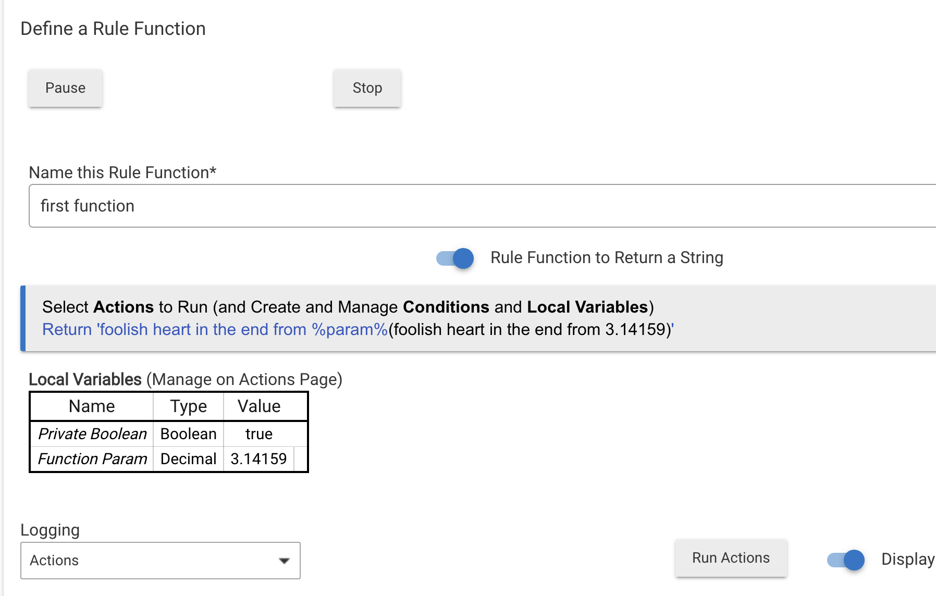
Task: Click the Boolean type cell
Action: click(x=188, y=434)
